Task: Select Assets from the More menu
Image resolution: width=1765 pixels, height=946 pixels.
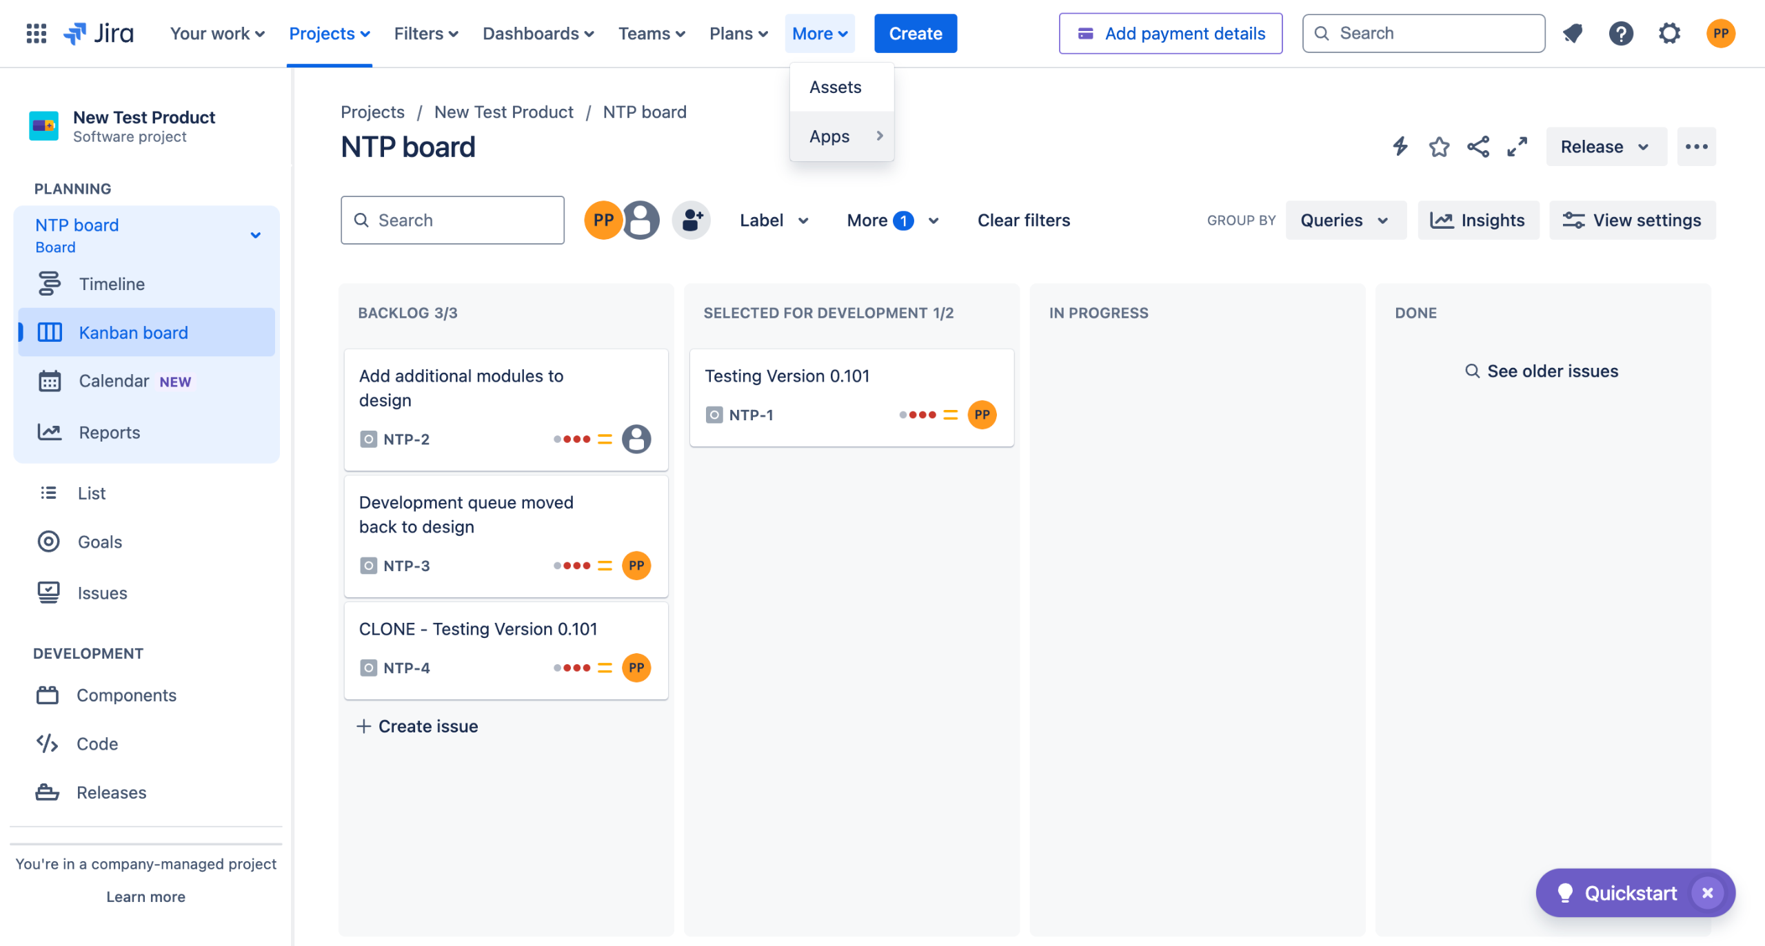Action: 835,88
